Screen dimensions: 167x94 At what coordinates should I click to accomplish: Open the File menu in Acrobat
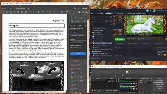point(2,6)
